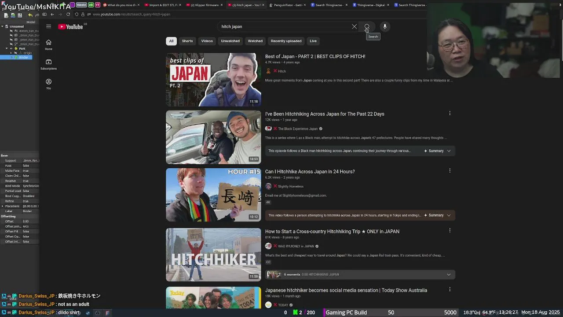Open more options for Cross-country Hitchhiking Trip video
Viewport: 563px width, 317px height.
(x=450, y=231)
